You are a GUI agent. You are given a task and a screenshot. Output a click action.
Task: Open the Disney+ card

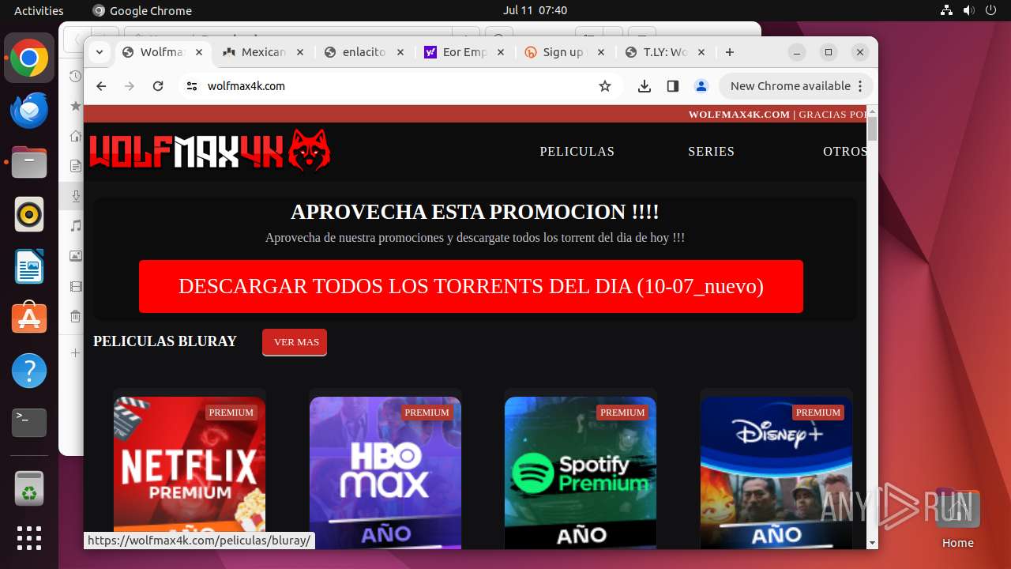[776, 473]
